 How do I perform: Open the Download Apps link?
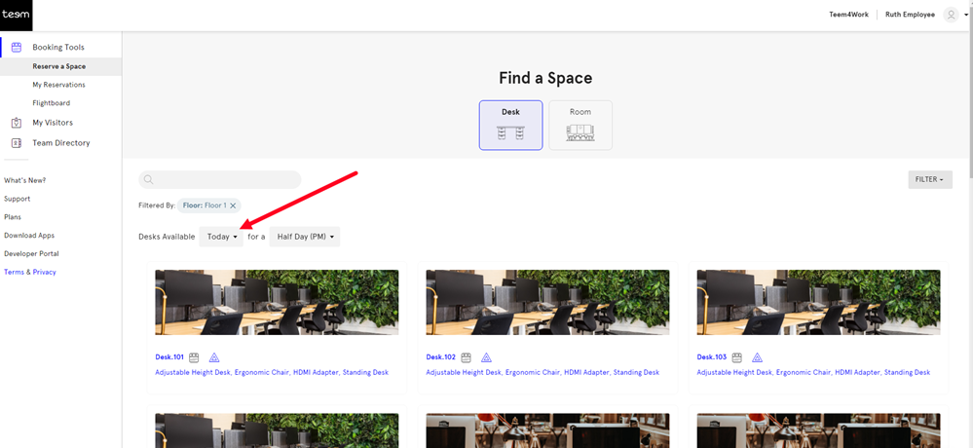pyautogui.click(x=29, y=235)
